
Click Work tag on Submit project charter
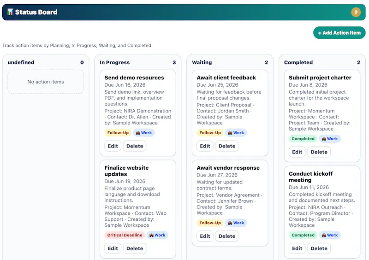[330, 139]
